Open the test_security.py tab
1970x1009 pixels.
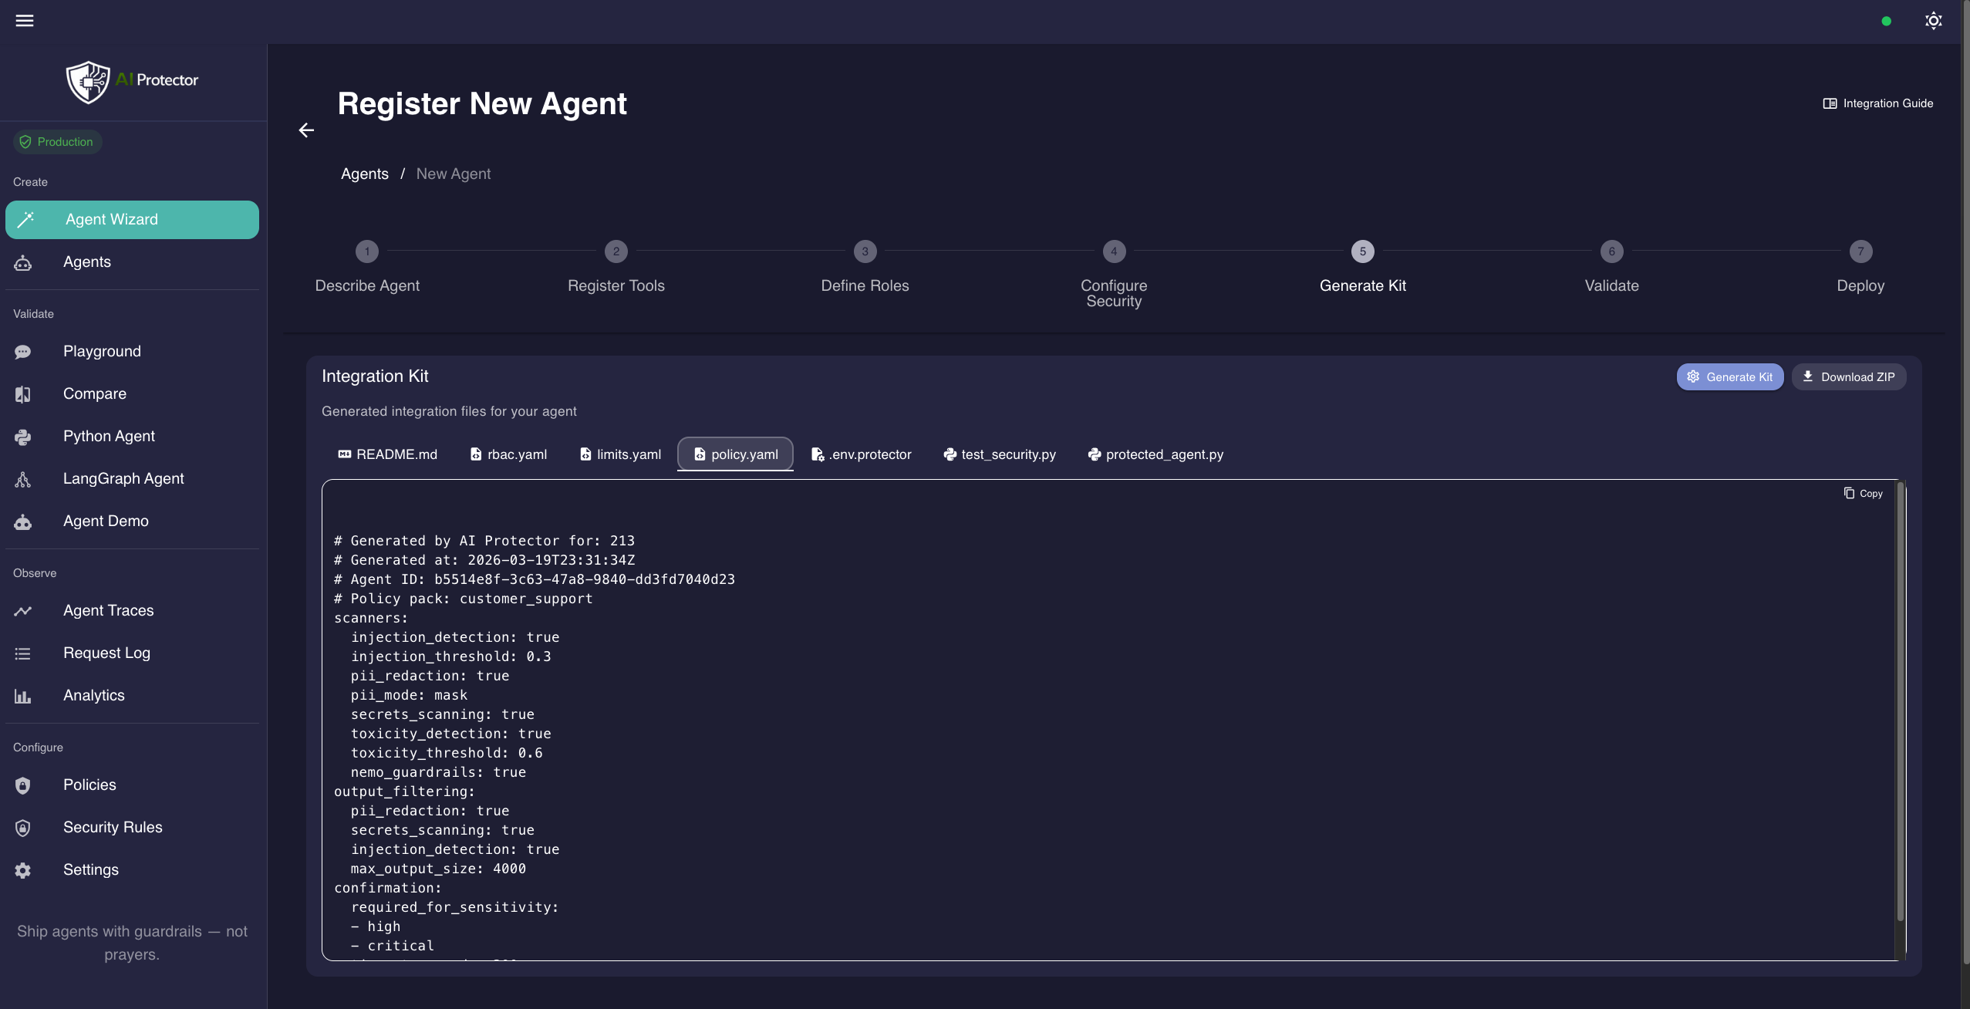pyautogui.click(x=999, y=454)
